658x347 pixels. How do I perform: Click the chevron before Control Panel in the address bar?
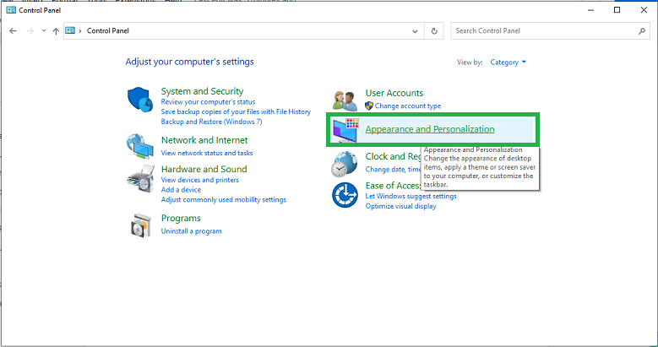[x=80, y=30]
